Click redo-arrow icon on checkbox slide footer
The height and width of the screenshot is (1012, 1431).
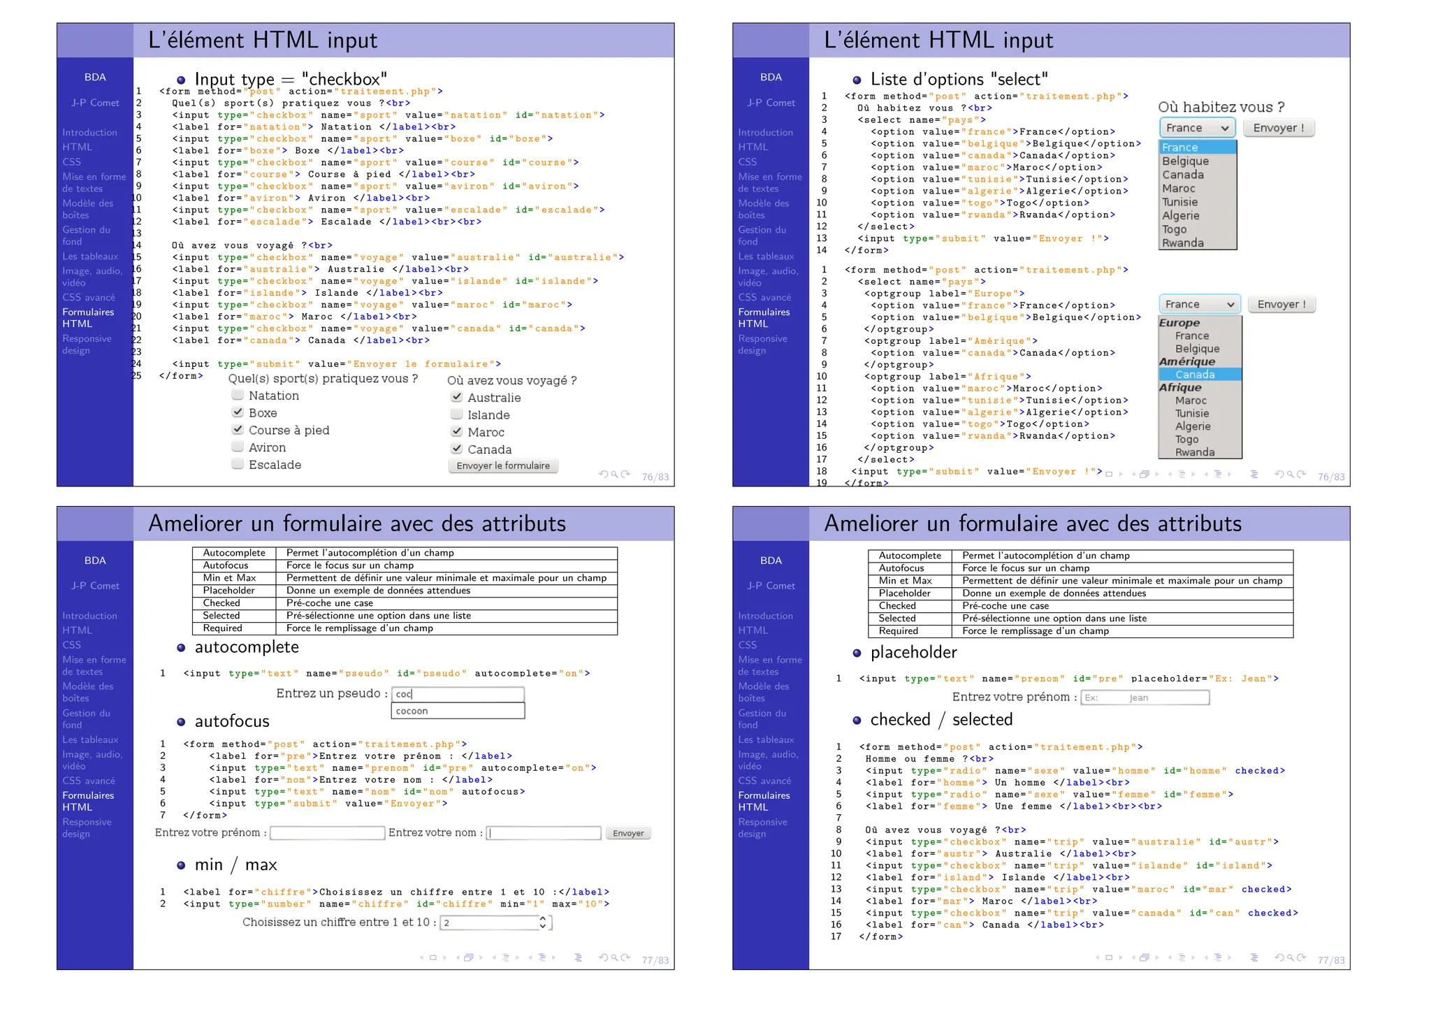(x=625, y=474)
